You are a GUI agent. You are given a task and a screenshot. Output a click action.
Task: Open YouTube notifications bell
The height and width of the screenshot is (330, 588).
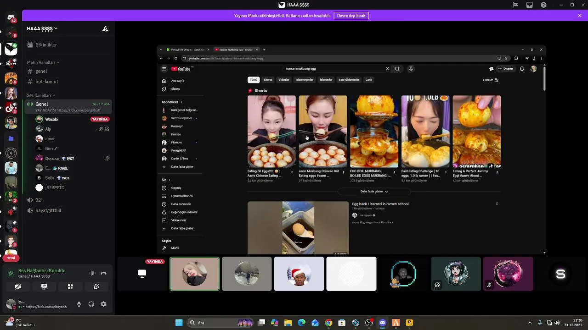pyautogui.click(x=522, y=69)
